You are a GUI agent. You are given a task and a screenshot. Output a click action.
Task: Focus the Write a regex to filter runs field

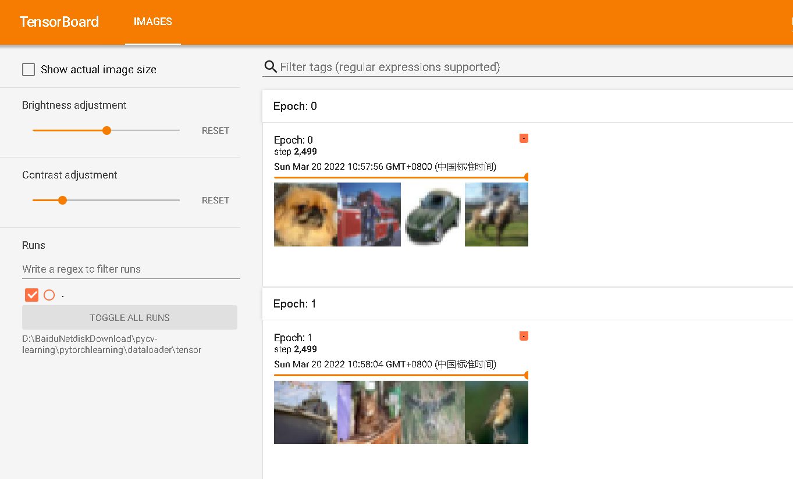131,269
